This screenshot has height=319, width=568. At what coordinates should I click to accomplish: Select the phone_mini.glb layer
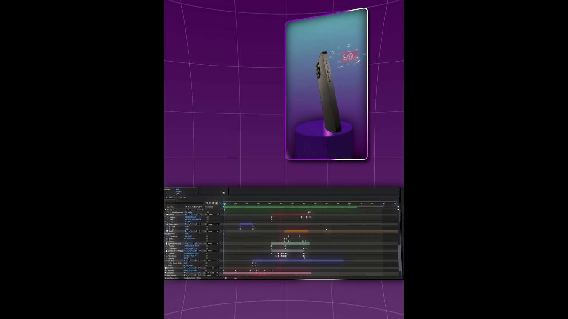pyautogui.click(x=174, y=243)
